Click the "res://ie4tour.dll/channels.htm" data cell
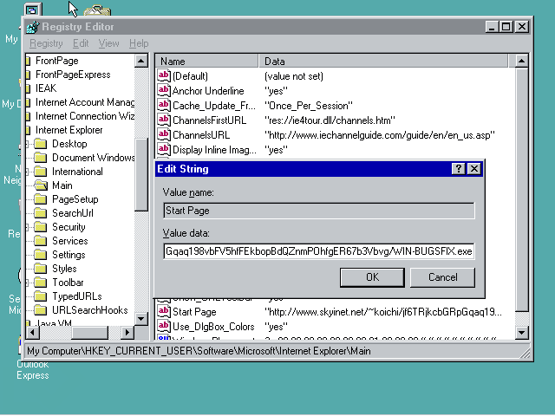555x416 pixels. [x=330, y=120]
